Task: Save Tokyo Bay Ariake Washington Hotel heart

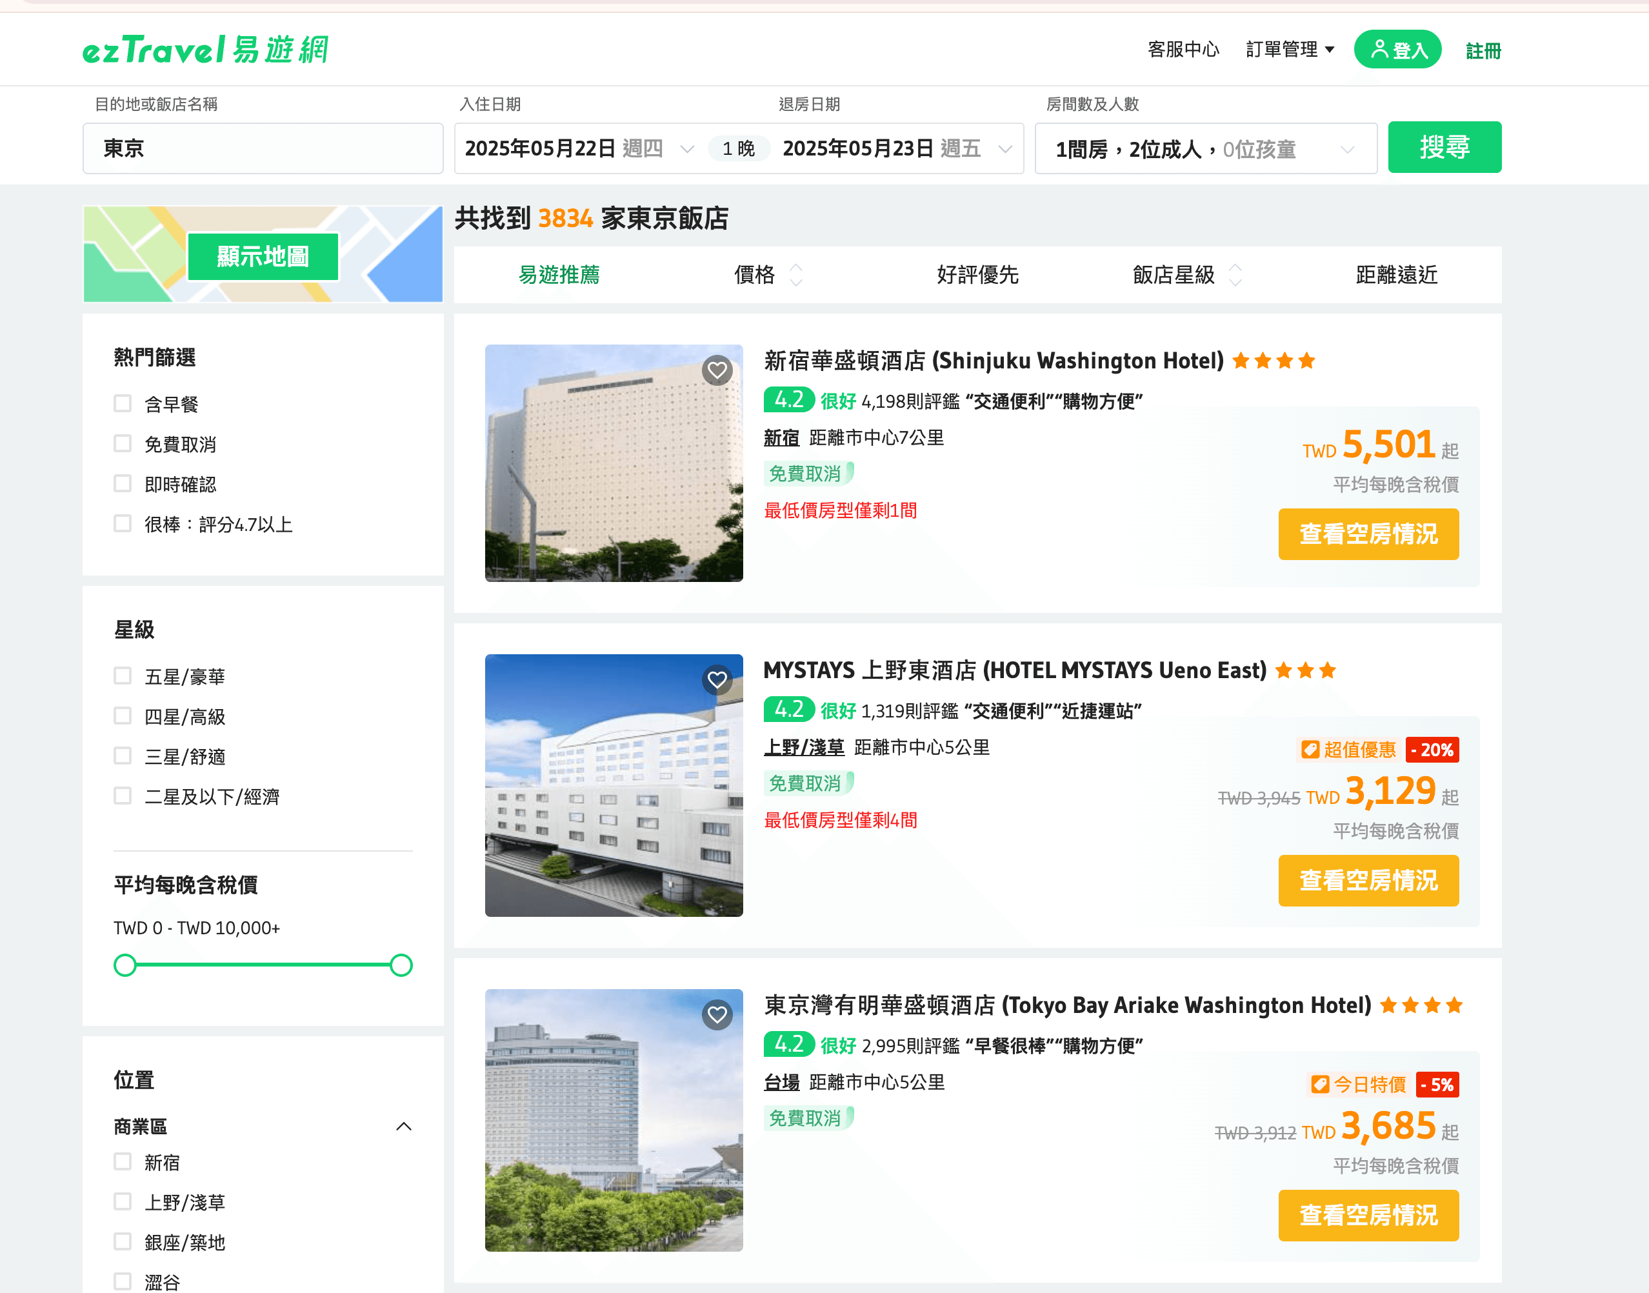Action: [717, 1014]
